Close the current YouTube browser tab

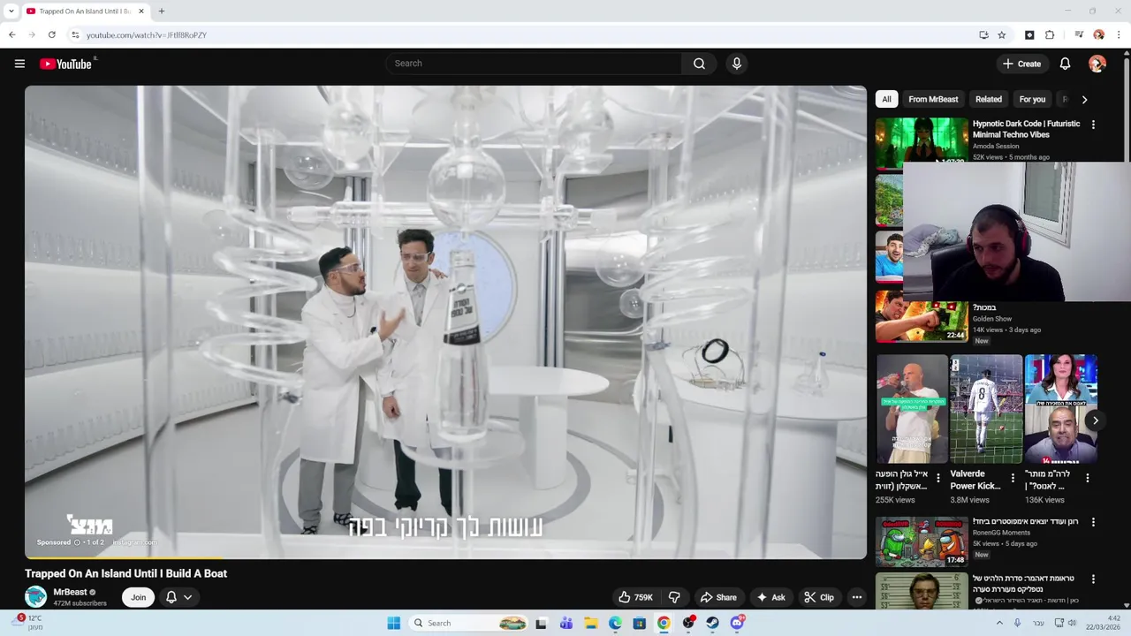141,11
